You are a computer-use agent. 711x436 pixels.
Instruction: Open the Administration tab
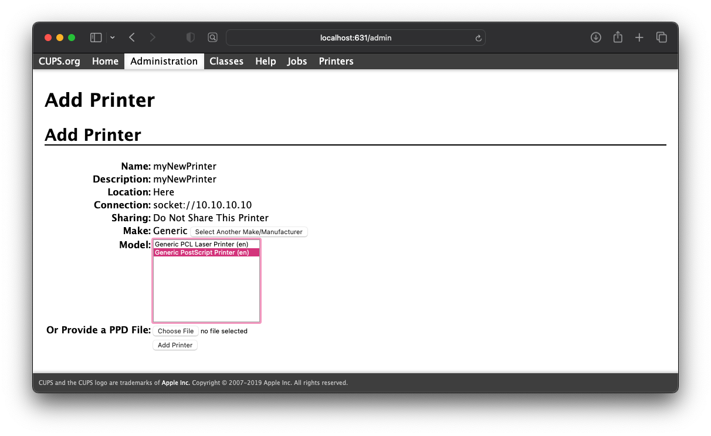164,61
